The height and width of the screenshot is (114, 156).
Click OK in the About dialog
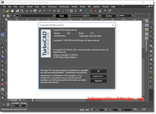98,71
